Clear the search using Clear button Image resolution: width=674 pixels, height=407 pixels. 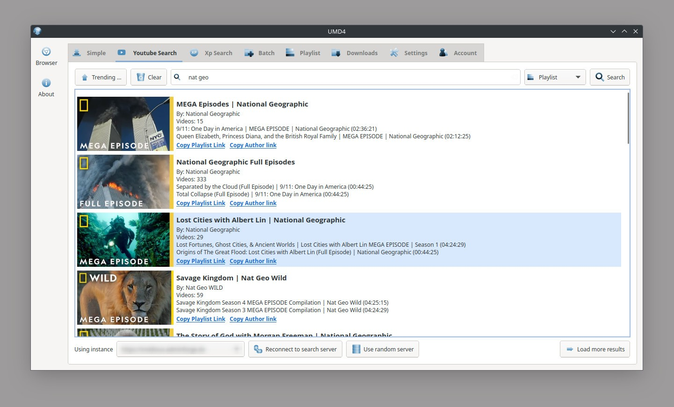(149, 77)
